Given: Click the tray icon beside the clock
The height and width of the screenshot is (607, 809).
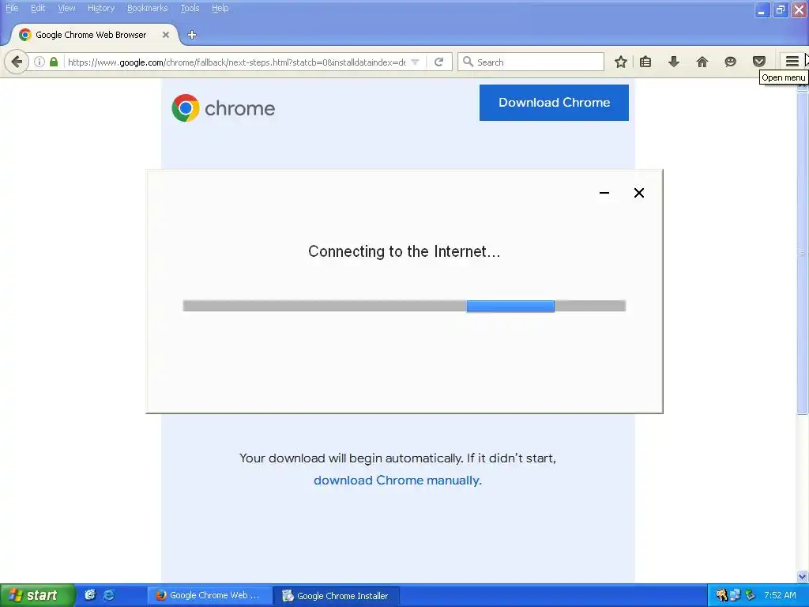Looking at the screenshot, I should pos(751,595).
